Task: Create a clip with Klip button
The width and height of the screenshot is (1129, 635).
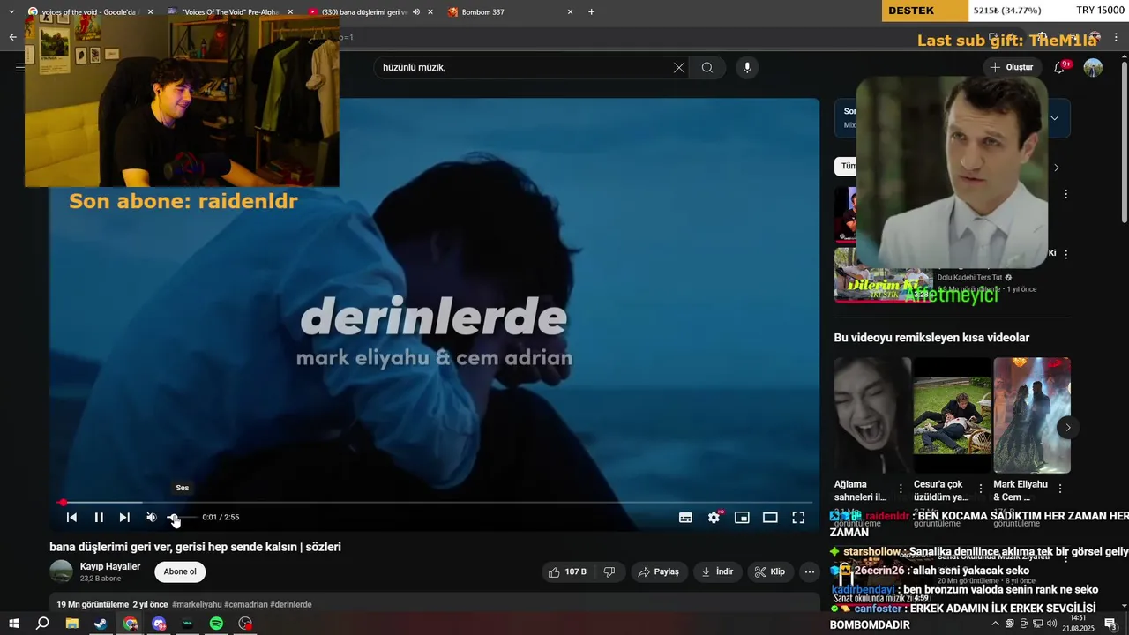Action: click(x=769, y=571)
